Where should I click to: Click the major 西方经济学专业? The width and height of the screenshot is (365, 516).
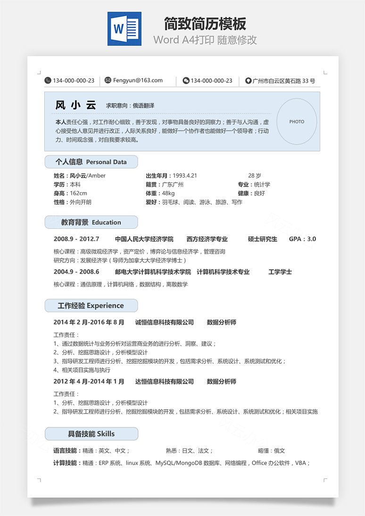click(207, 239)
